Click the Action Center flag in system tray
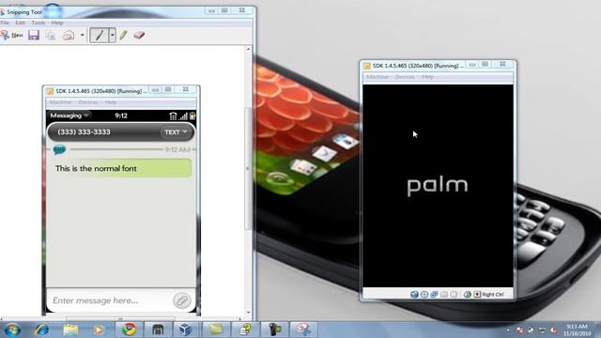Screen dimensions: 601x338 pos(520,330)
